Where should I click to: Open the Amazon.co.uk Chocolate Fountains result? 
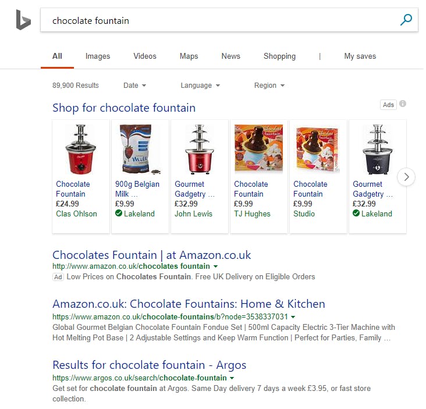pos(189,304)
